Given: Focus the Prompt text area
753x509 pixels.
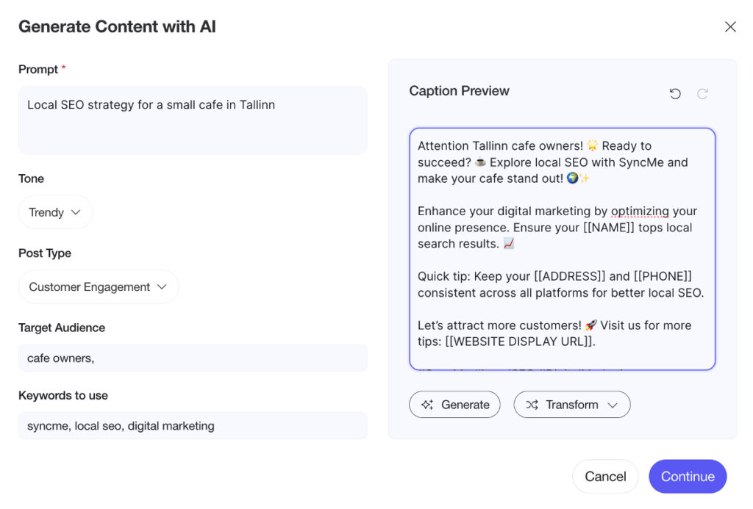Looking at the screenshot, I should pyautogui.click(x=193, y=120).
